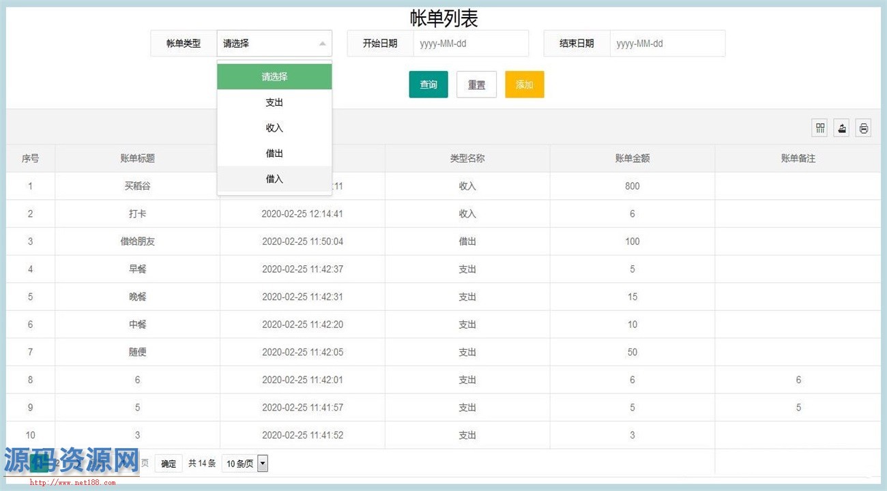
Task: Choose 支出 from the bill type list
Action: pos(274,102)
